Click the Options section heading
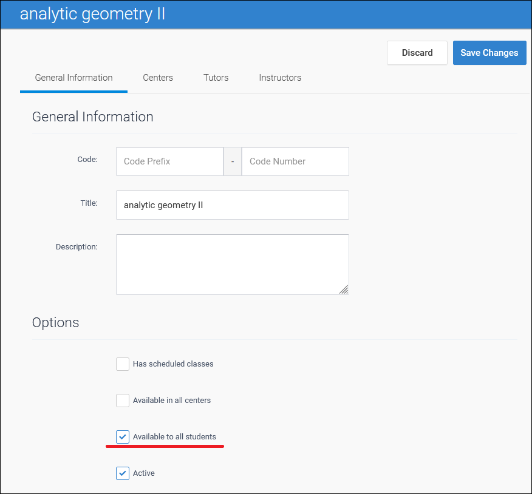Image resolution: width=532 pixels, height=494 pixels. [56, 322]
